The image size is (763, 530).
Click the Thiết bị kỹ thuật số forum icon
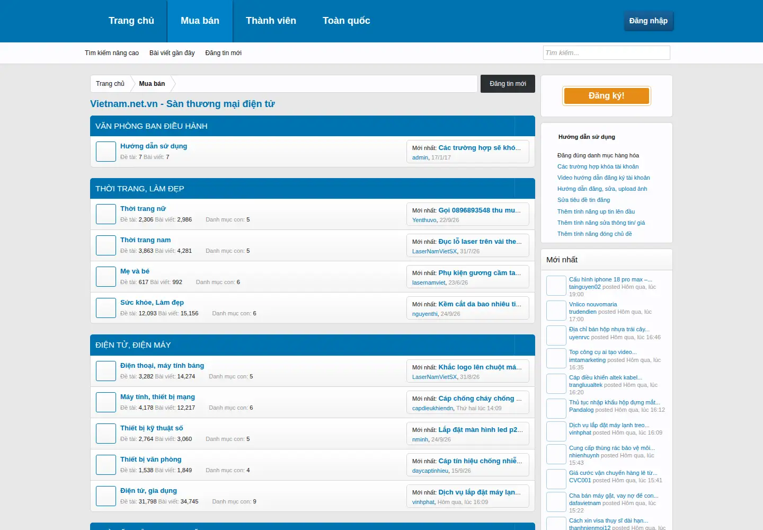[106, 434]
